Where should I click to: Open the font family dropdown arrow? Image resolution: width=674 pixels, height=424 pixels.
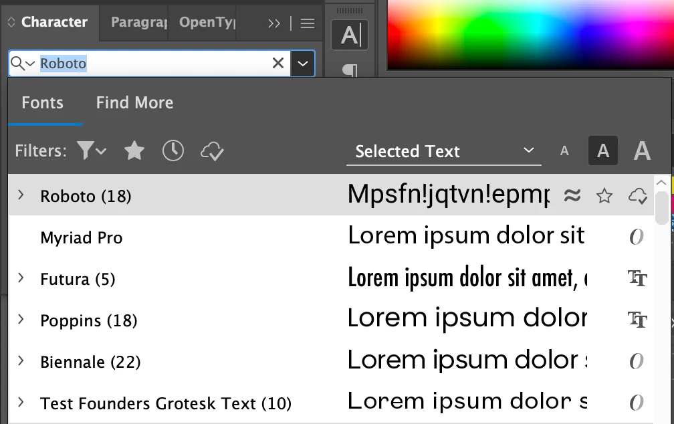[x=303, y=64]
